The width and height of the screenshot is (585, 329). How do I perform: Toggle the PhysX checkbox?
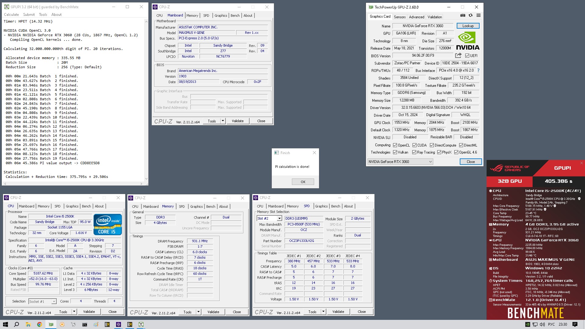pyautogui.click(x=439, y=152)
